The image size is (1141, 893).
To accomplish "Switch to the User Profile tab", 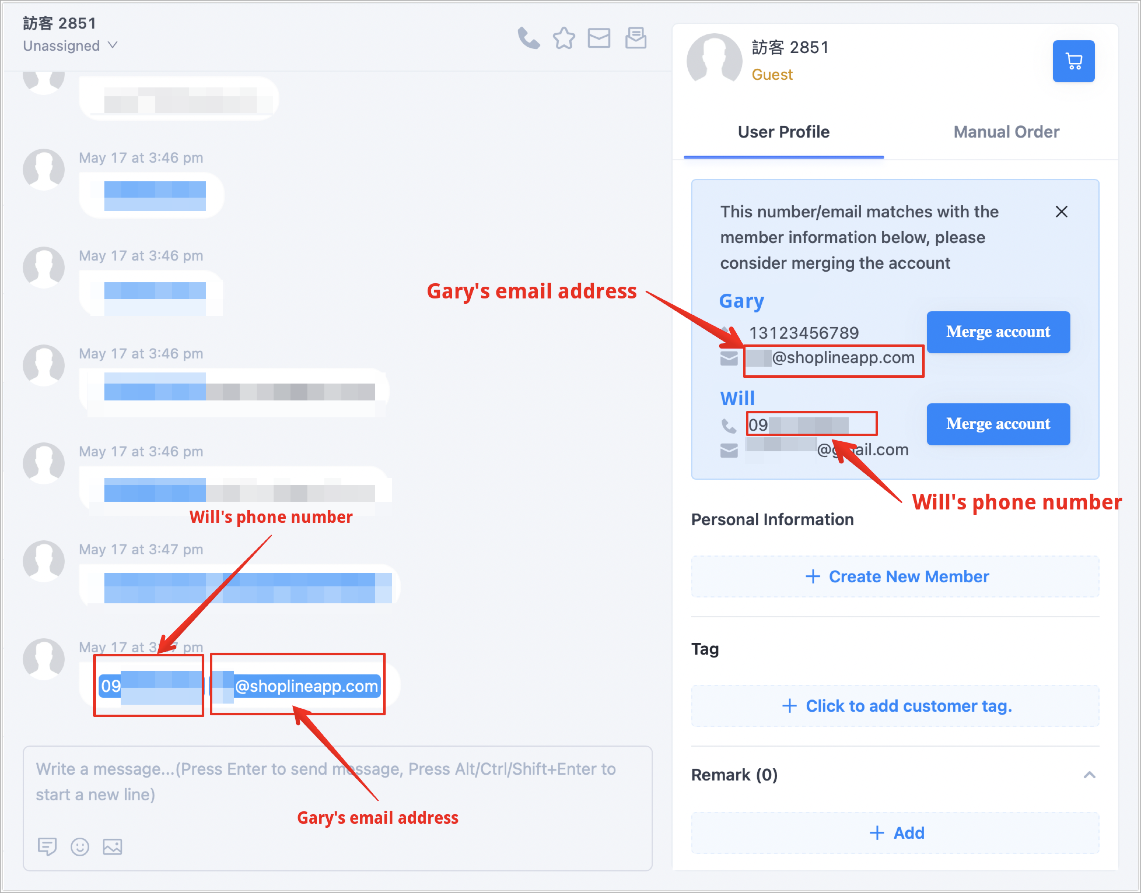I will pyautogui.click(x=784, y=132).
